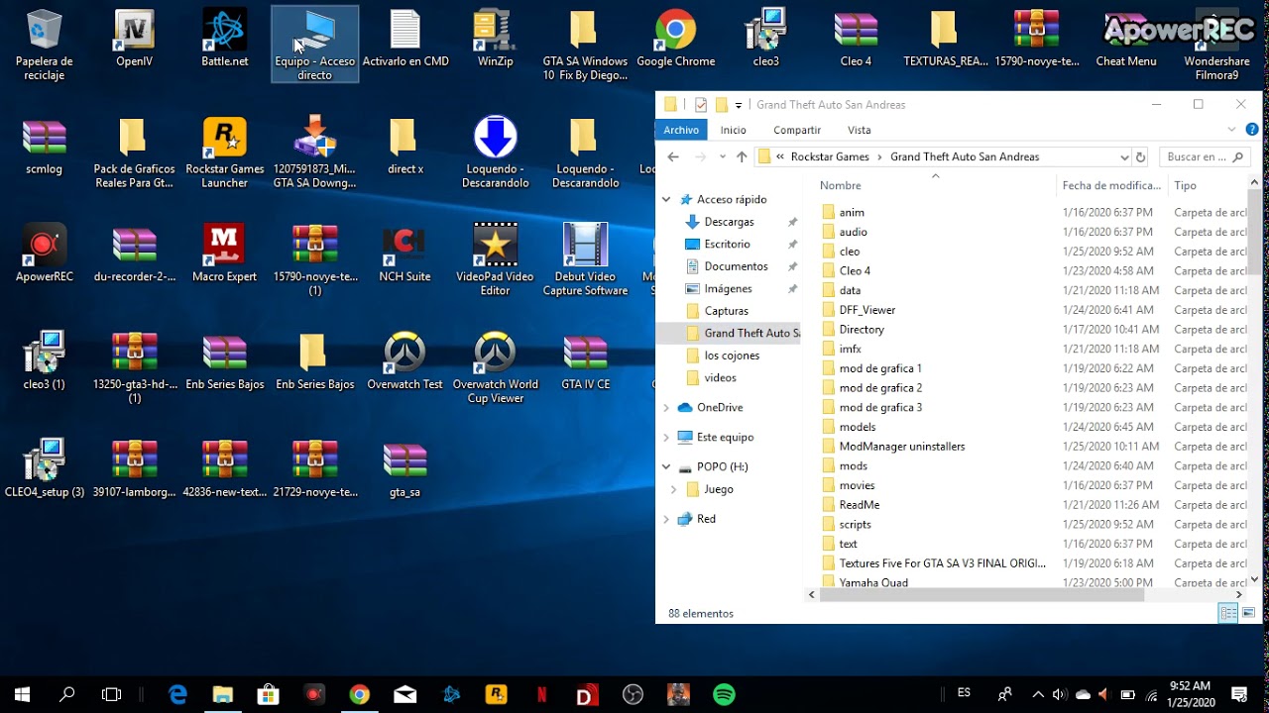Launch the NCH Suite desktop icon
This screenshot has height=713, width=1269.
(x=404, y=255)
